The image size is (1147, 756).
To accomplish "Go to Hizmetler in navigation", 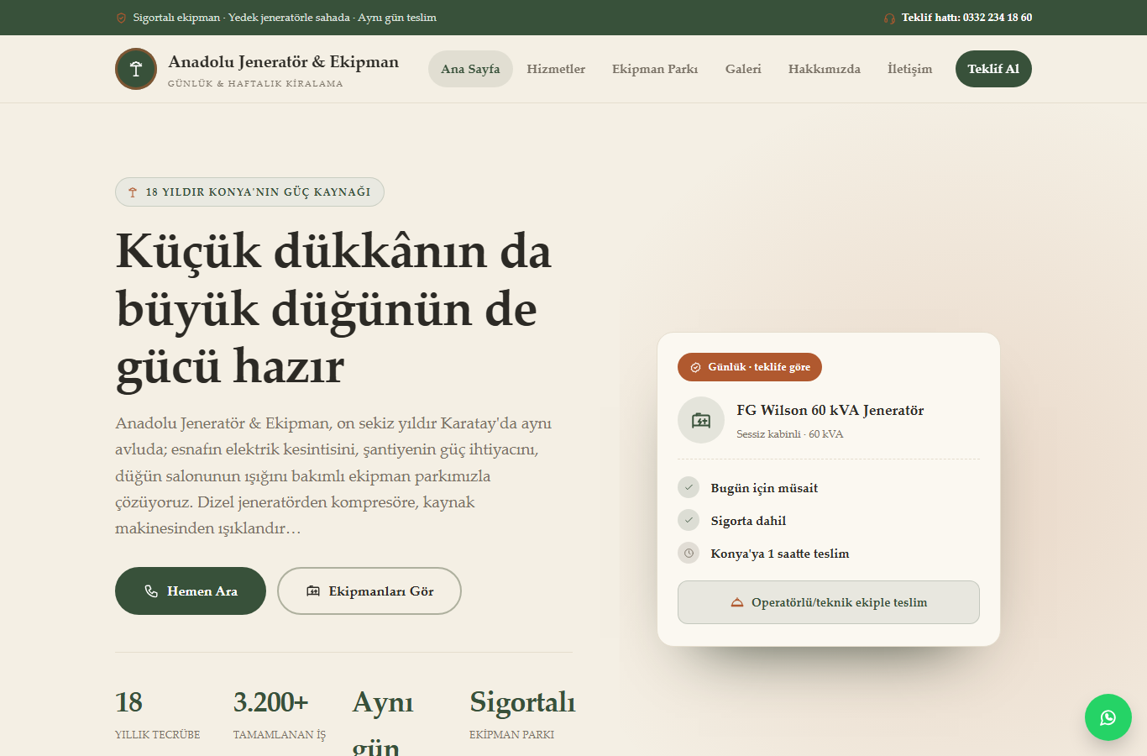I will pyautogui.click(x=556, y=69).
